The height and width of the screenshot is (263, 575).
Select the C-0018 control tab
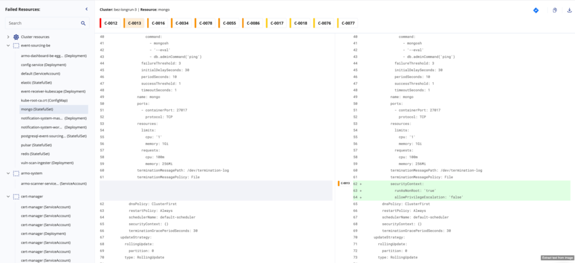pos(300,23)
